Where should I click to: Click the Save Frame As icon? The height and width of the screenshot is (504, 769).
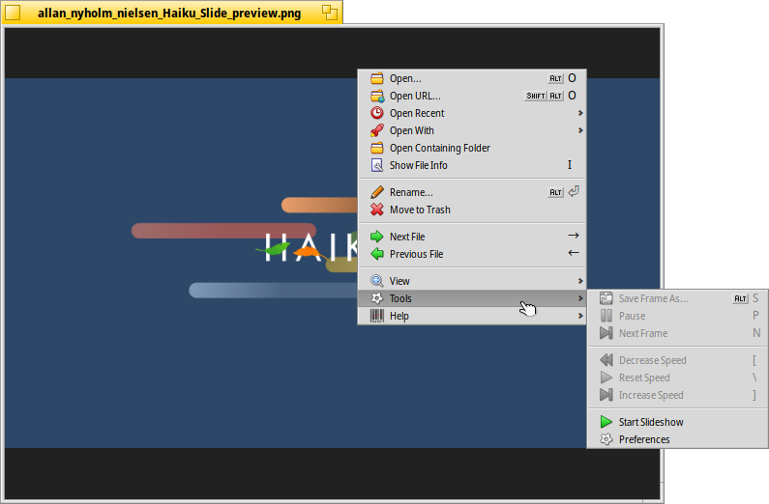tap(606, 298)
